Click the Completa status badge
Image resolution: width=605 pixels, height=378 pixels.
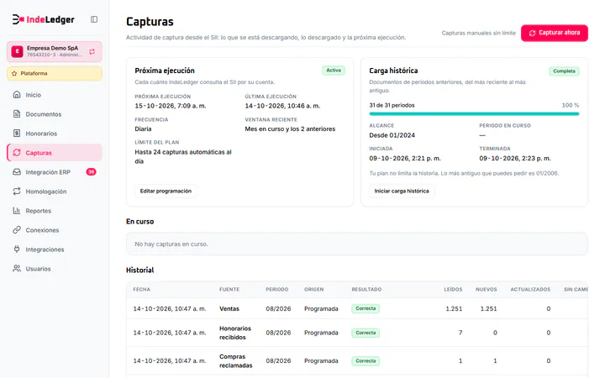tap(564, 71)
